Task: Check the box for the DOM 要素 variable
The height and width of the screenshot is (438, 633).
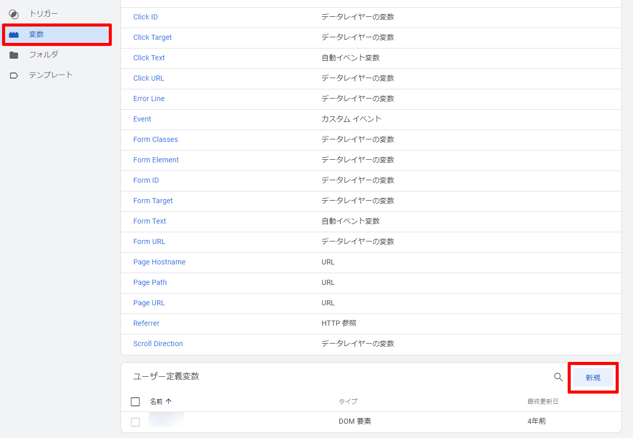Action: (135, 422)
